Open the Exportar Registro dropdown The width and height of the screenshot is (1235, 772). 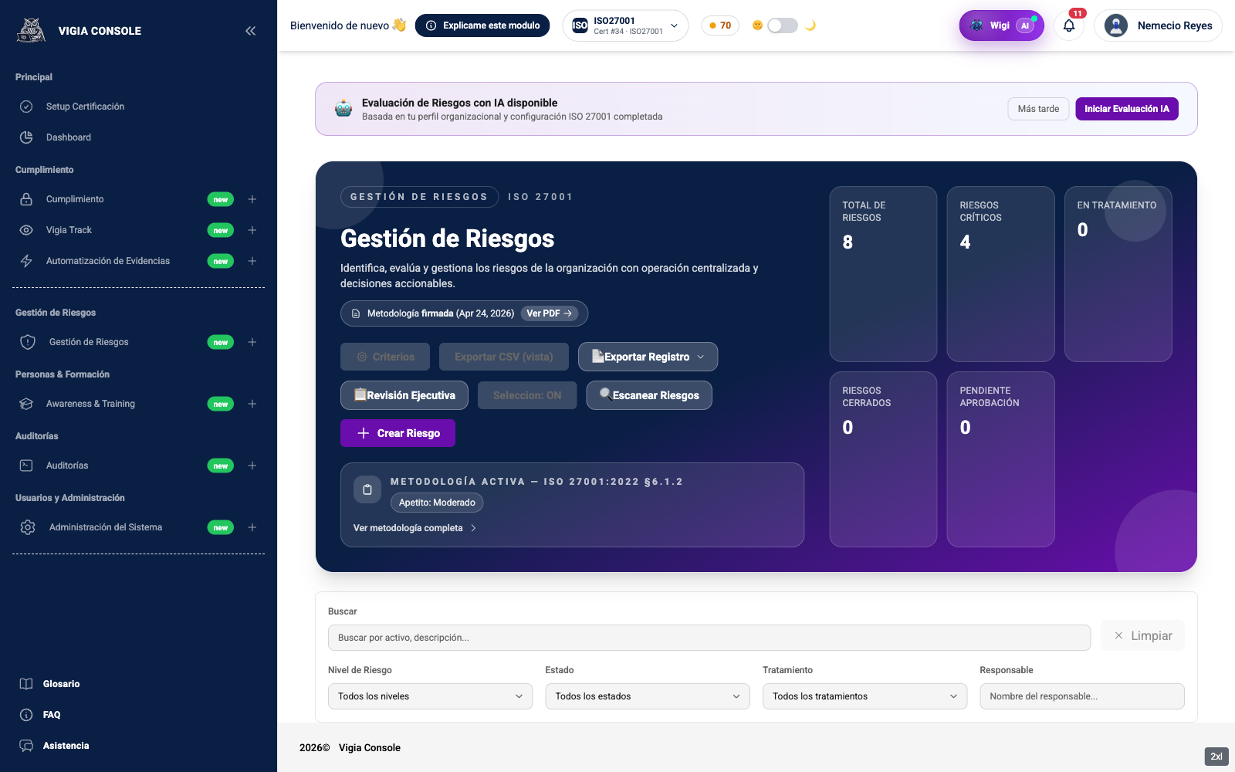648,357
